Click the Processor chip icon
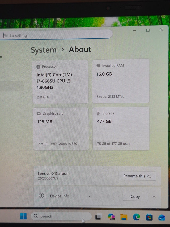Viewport: 170px width, 227px height. [x=38, y=67]
